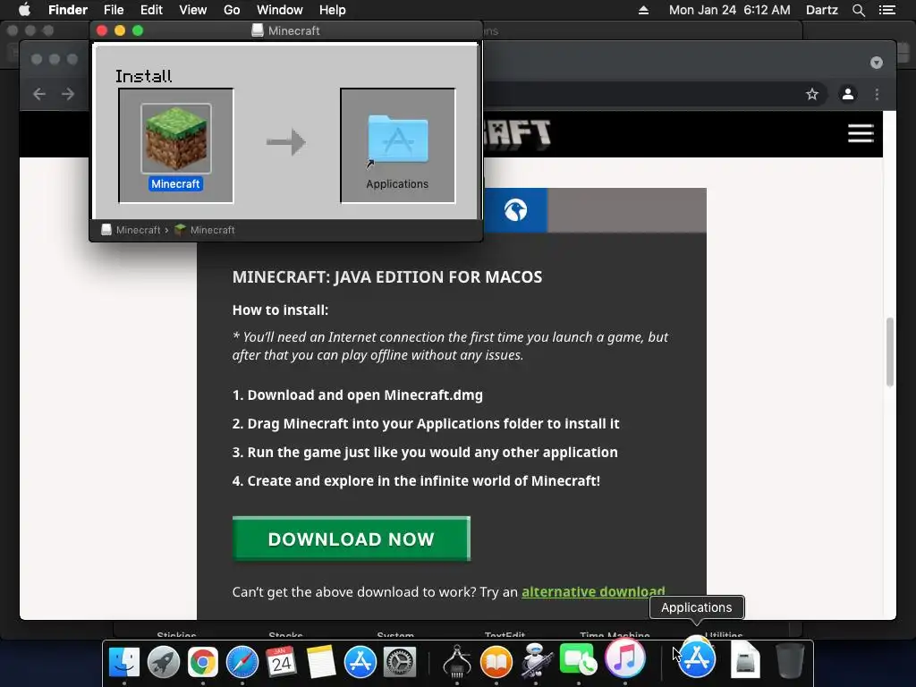916x687 pixels.
Task: Open the App Store from the Dock
Action: click(x=360, y=662)
